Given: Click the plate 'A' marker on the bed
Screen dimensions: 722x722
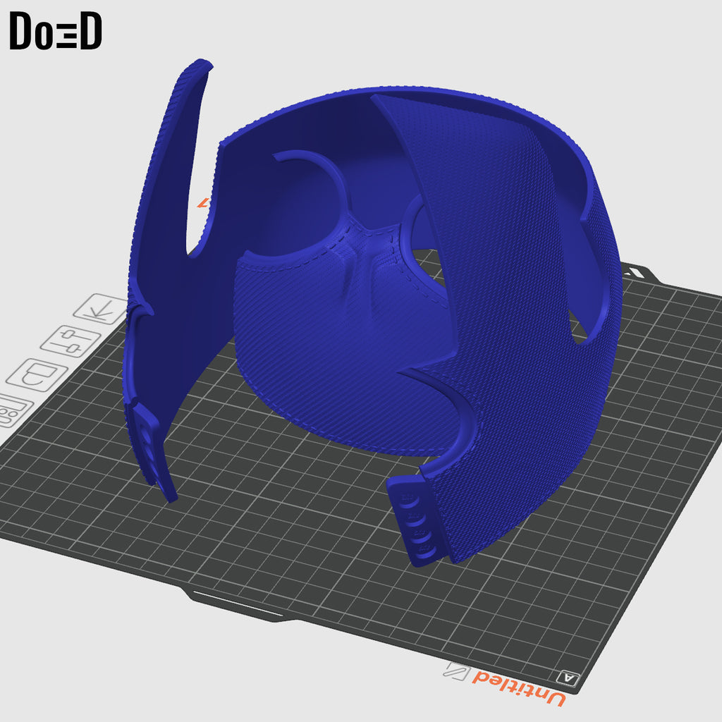Looking at the screenshot, I should pos(568,678).
